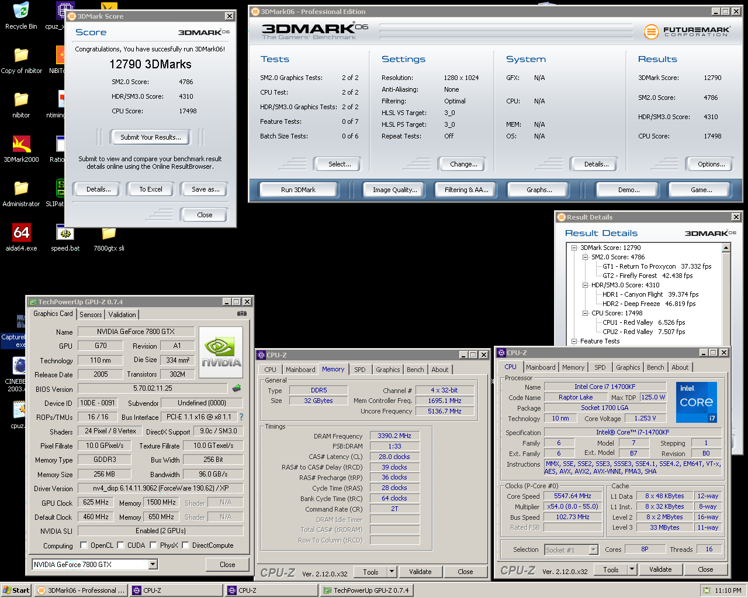The width and height of the screenshot is (748, 598).
Task: Click the system tray icon beside the clock
Action: tap(707, 590)
